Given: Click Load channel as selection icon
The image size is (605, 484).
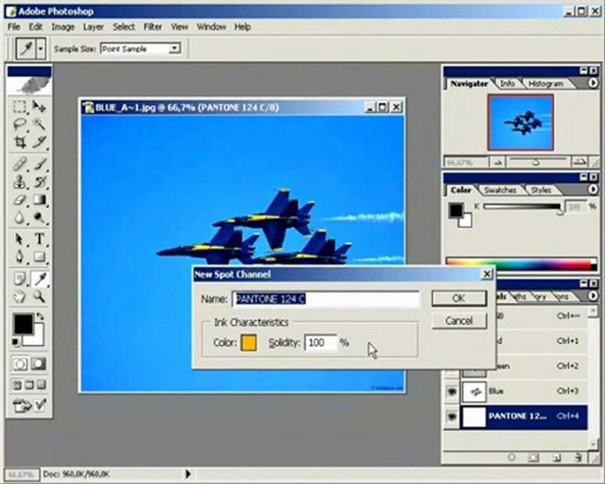Looking at the screenshot, I should point(512,457).
